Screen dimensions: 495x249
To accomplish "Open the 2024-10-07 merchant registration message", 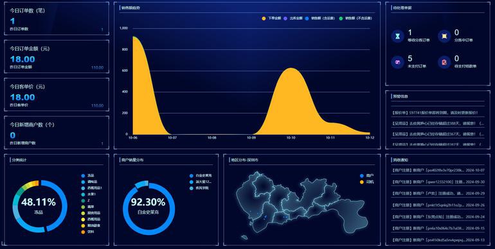I will tap(438, 170).
